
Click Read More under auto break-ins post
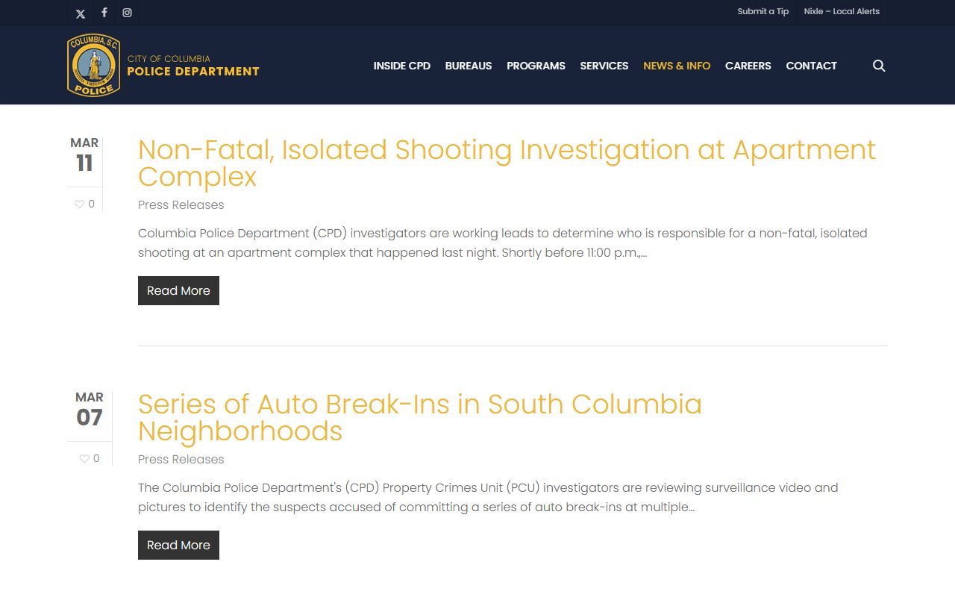click(178, 545)
